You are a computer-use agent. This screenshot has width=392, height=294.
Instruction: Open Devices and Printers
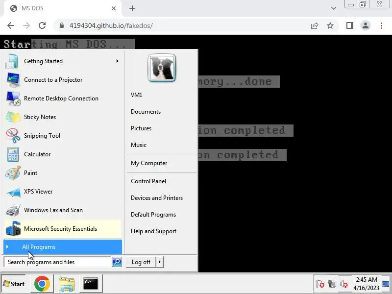(x=157, y=198)
